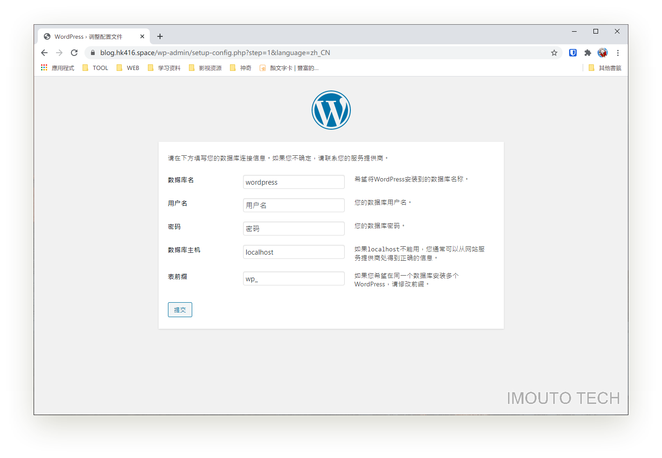
Task: Click the 密码 label
Action: (174, 227)
